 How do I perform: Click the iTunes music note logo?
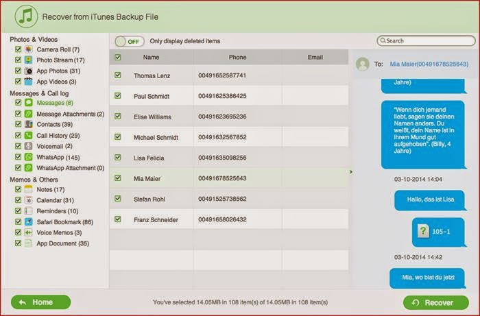[x=26, y=16]
